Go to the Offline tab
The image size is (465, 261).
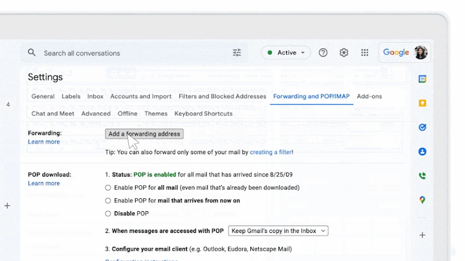[x=127, y=114]
